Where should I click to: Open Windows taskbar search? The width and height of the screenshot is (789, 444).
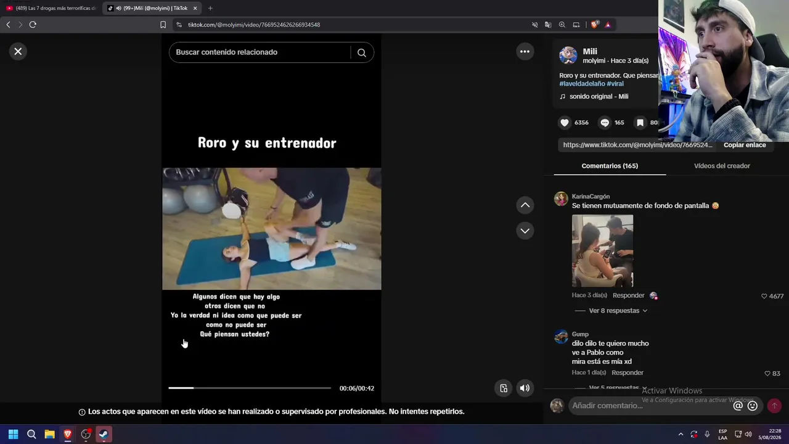(x=31, y=434)
